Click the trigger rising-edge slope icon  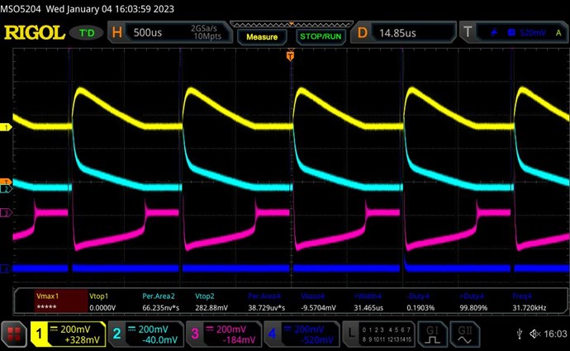pos(494,33)
